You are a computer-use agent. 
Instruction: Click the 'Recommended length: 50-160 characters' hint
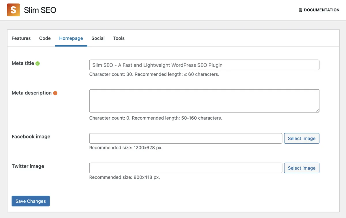177,118
